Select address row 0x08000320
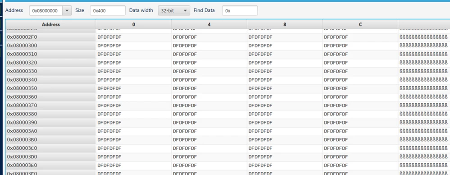The image size is (450, 175). coord(51,63)
